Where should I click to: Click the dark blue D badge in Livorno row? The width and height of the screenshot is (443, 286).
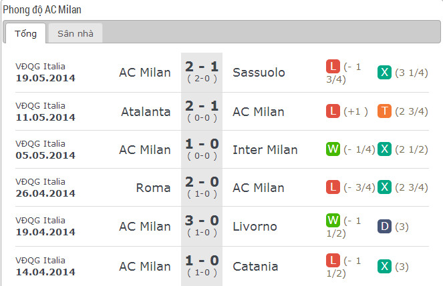tap(384, 226)
